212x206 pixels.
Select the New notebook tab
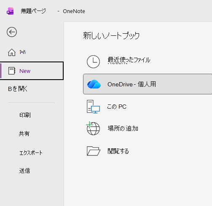(x=32, y=71)
